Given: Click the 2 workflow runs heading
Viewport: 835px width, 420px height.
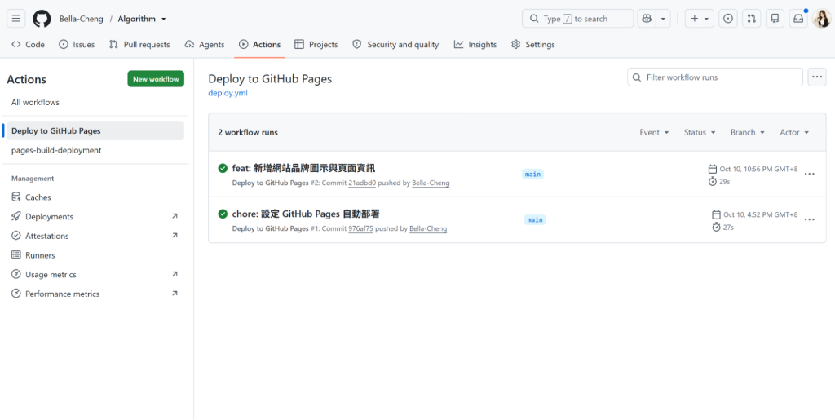Looking at the screenshot, I should pyautogui.click(x=248, y=133).
